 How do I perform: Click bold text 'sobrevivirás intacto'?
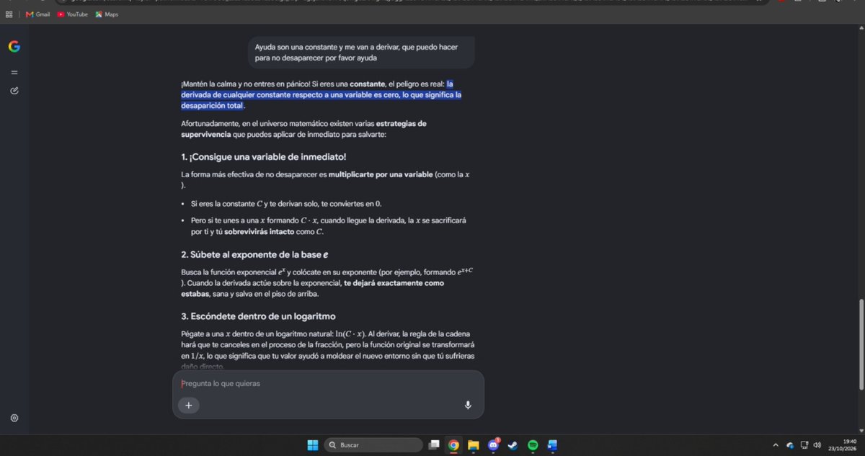pyautogui.click(x=260, y=232)
